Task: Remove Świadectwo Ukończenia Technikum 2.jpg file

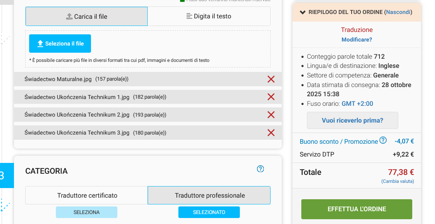Action: pos(271,115)
